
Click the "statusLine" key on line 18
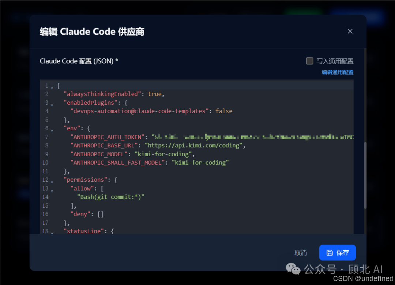pyautogui.click(x=84, y=231)
